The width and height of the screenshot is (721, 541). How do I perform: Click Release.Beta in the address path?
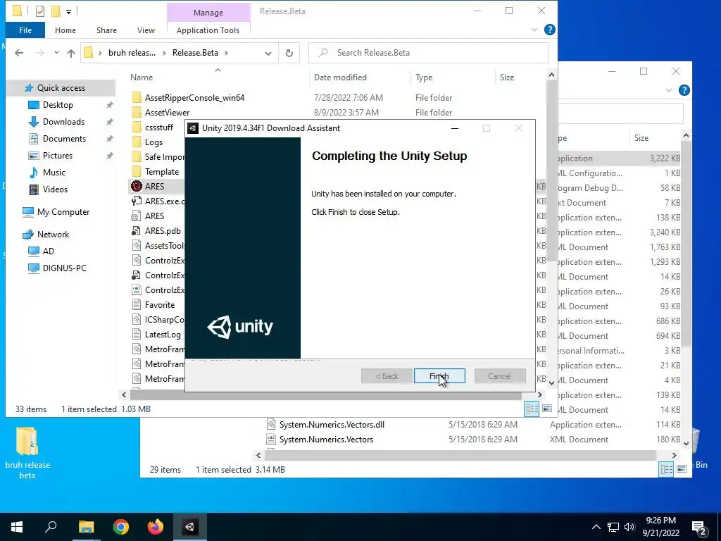[x=195, y=53]
